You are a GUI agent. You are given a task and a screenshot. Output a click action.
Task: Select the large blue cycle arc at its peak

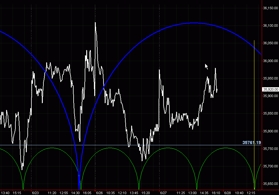194,23
